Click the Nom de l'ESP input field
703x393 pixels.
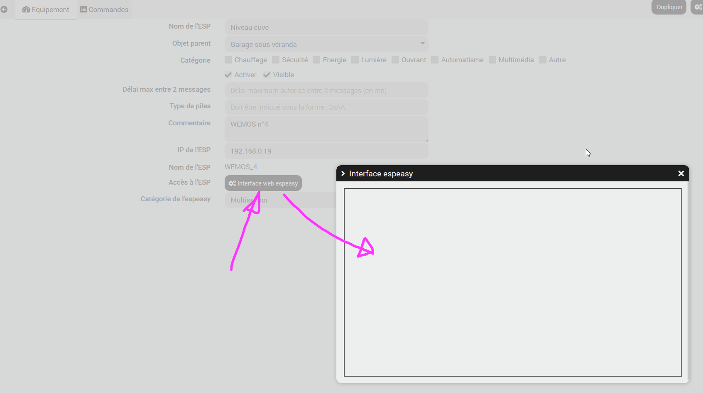[326, 27]
